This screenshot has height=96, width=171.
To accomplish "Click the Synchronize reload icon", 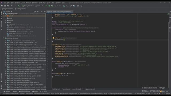I will (8, 6).
